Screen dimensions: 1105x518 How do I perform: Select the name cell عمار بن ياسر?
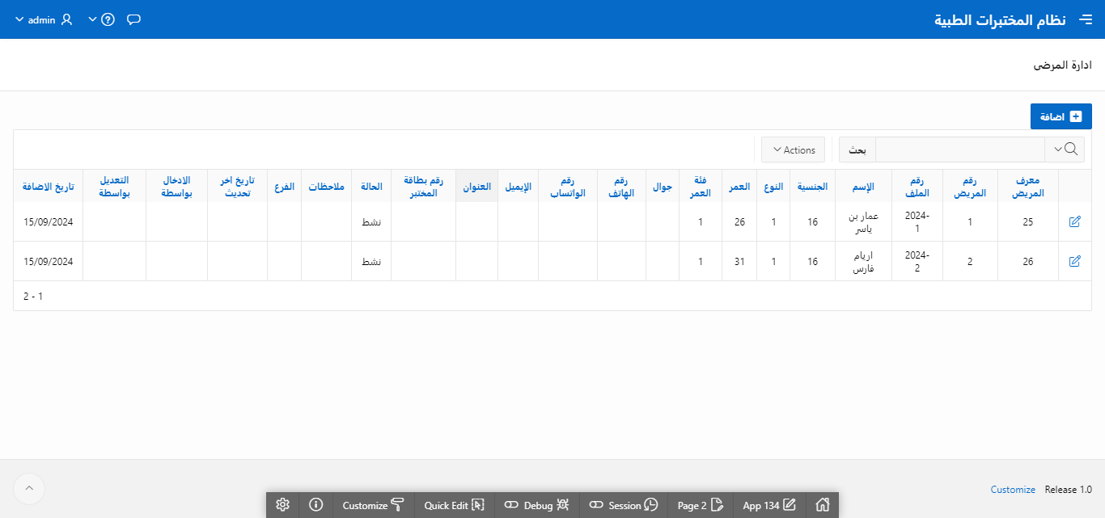[863, 221]
